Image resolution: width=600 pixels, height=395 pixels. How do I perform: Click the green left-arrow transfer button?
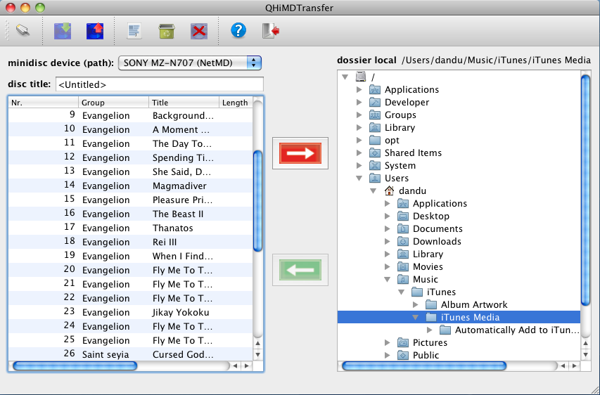tap(300, 270)
